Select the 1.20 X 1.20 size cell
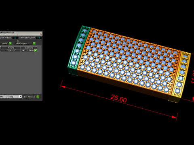The height and width of the screenshot is (145, 194). point(11,50)
